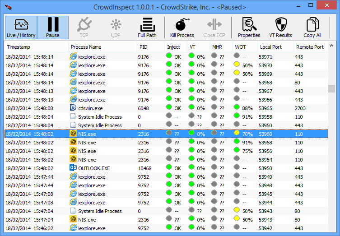Toggle the Pause button
Image resolution: width=340 pixels, height=236 pixels.
click(53, 28)
